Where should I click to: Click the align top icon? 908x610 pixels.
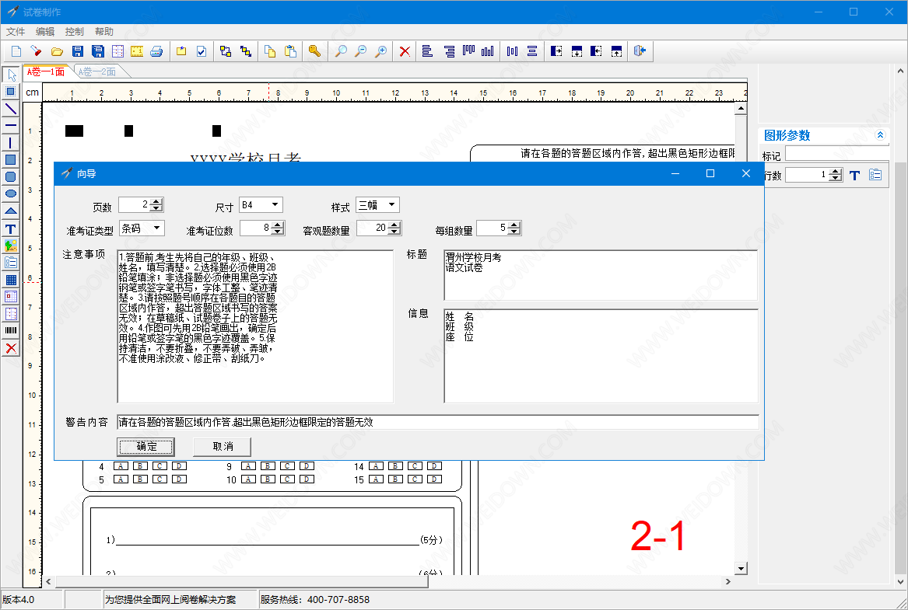point(468,51)
